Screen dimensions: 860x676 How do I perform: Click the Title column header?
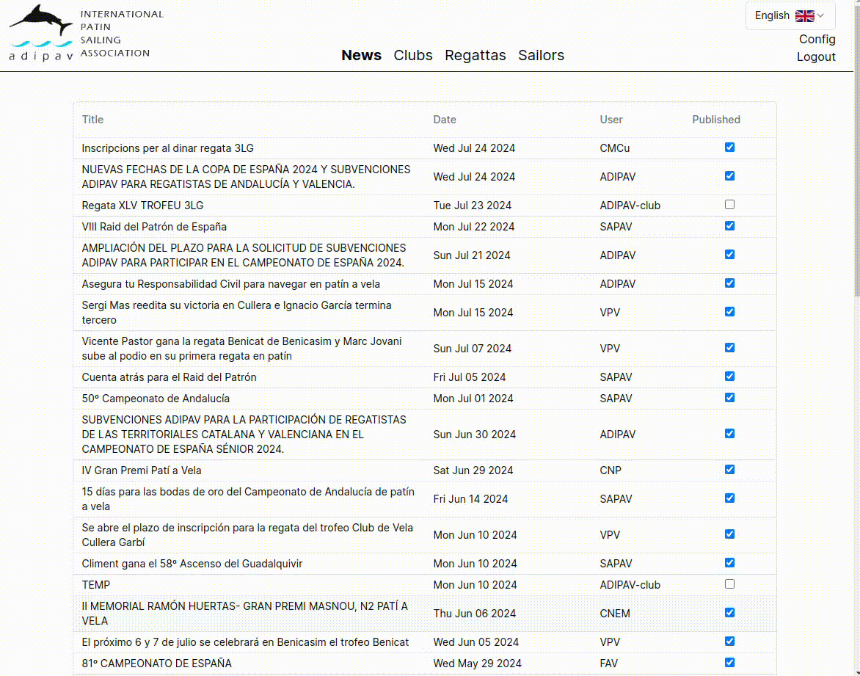pos(92,120)
